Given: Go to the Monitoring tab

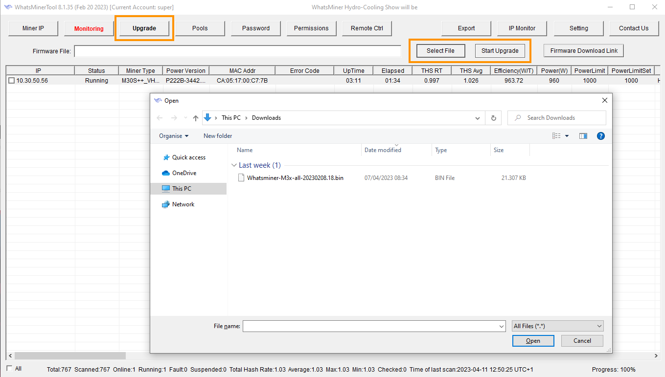Looking at the screenshot, I should pyautogui.click(x=89, y=28).
